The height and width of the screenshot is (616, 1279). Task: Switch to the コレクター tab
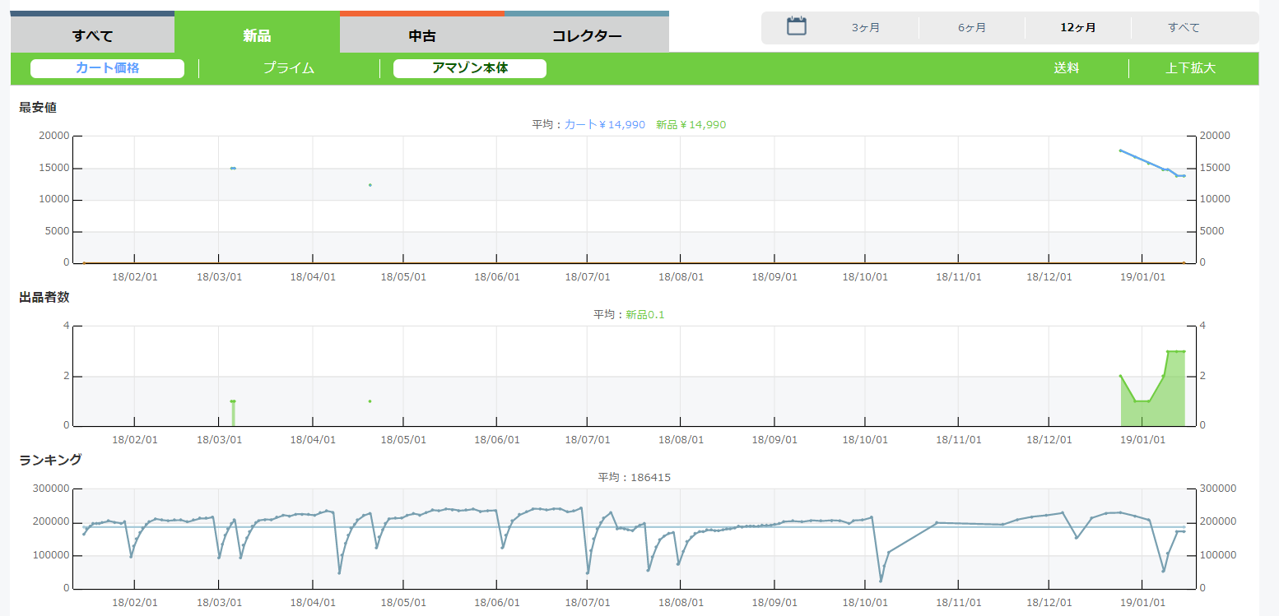[587, 35]
